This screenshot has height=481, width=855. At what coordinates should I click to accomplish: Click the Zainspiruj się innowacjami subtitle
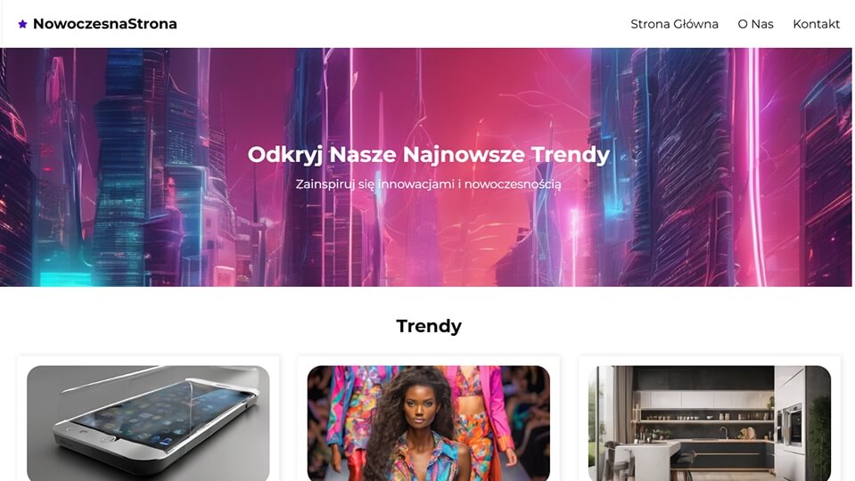(429, 184)
